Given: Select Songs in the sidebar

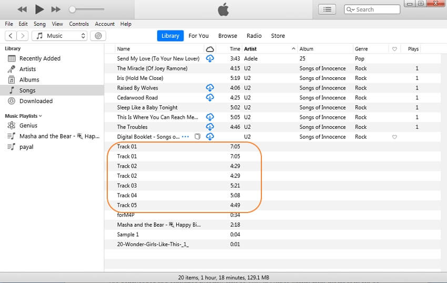Looking at the screenshot, I should tap(52, 90).
